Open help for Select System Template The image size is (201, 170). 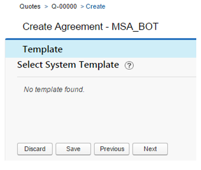tap(129, 66)
